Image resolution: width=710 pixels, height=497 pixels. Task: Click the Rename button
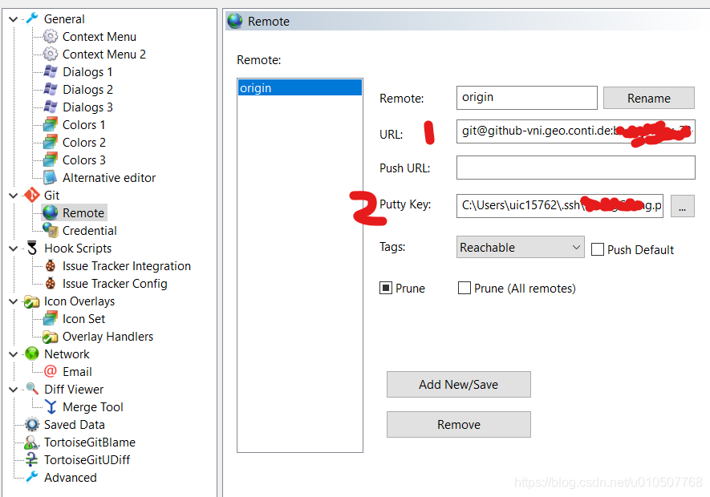[x=648, y=99]
